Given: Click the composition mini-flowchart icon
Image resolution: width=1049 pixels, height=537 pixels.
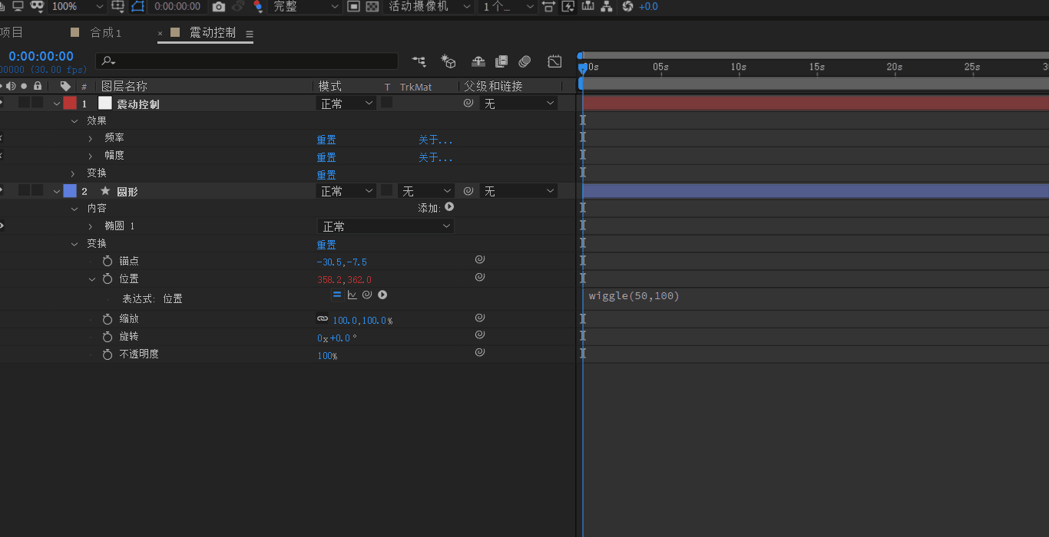Looking at the screenshot, I should (x=419, y=61).
